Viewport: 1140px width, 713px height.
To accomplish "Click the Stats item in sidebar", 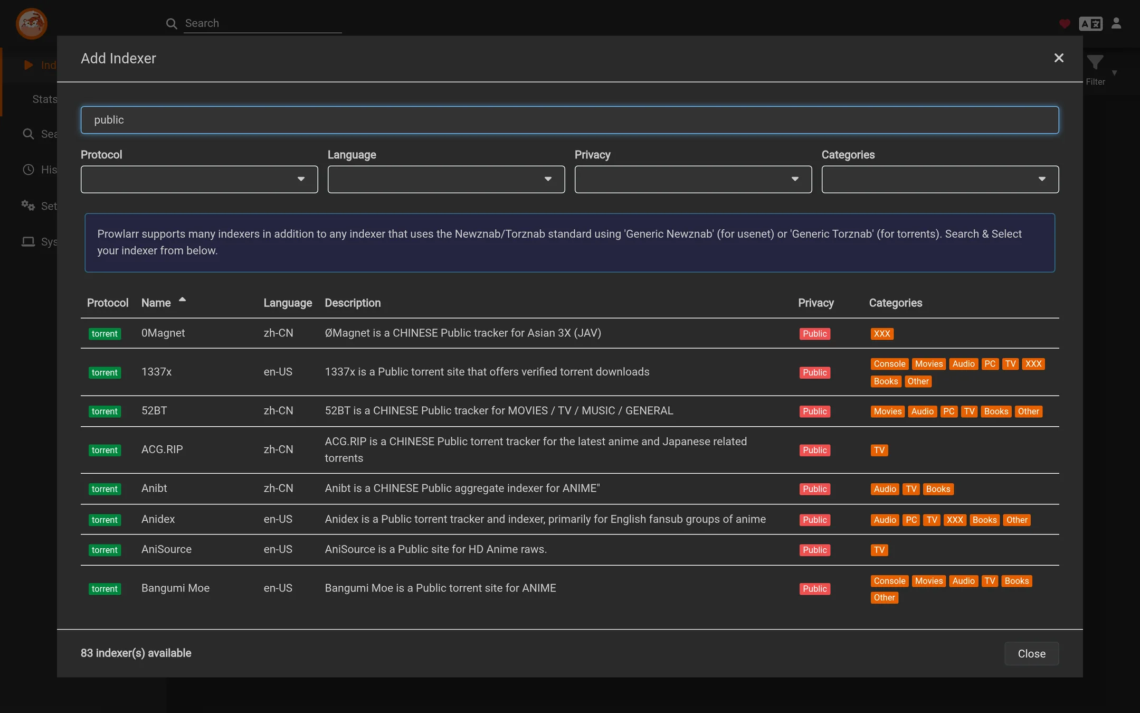I will [44, 99].
